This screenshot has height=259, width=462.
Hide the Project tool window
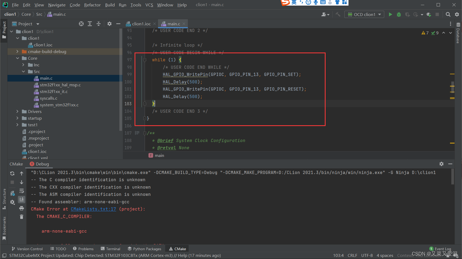click(x=118, y=24)
